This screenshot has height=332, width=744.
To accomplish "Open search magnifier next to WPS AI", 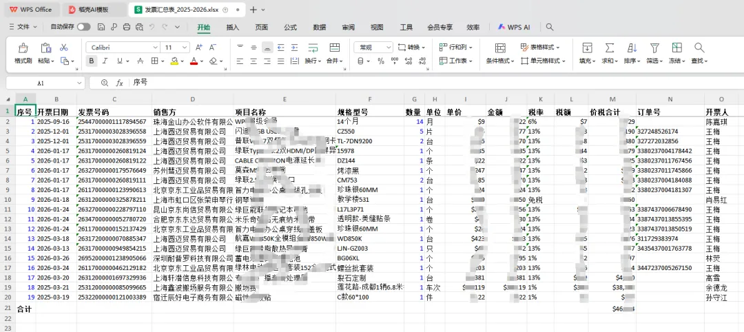I will click(x=550, y=27).
